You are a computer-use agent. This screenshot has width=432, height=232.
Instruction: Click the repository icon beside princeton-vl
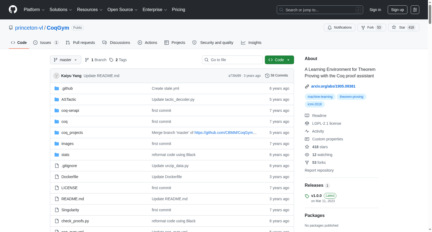(x=11, y=28)
